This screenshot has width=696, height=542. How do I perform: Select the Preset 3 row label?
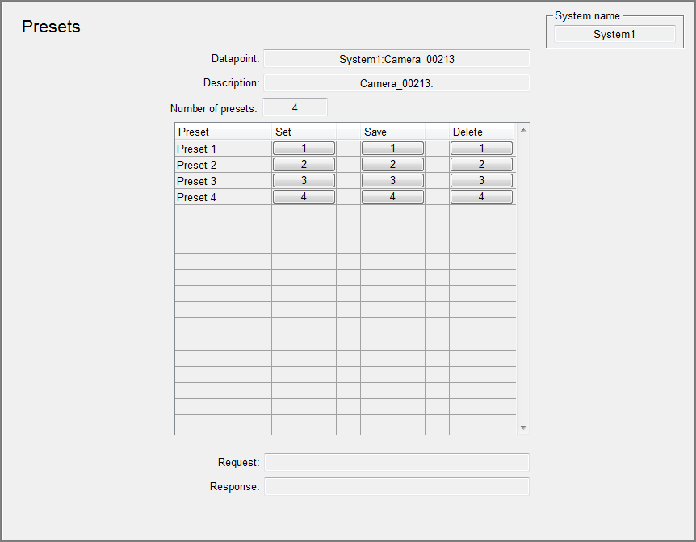pos(196,181)
